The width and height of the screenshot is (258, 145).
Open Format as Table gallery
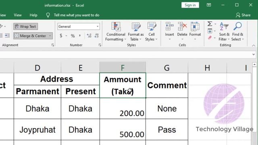(136, 32)
